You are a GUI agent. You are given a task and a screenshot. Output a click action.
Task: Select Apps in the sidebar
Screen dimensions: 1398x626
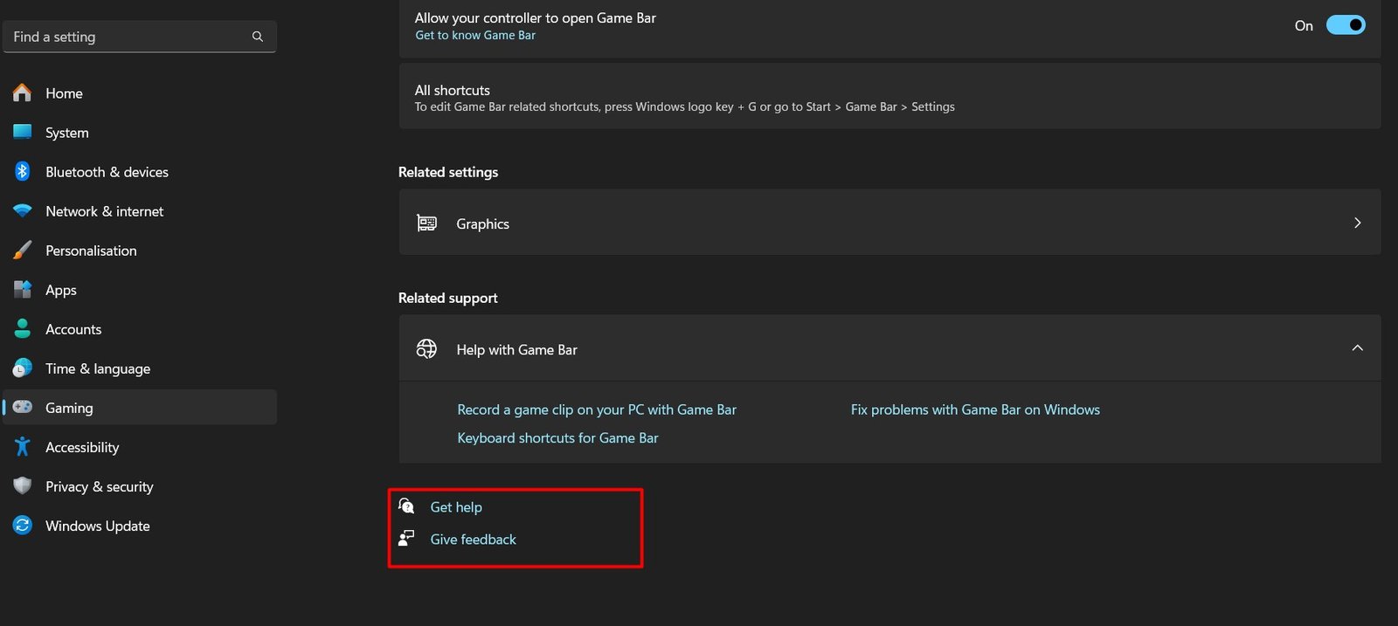coord(140,289)
